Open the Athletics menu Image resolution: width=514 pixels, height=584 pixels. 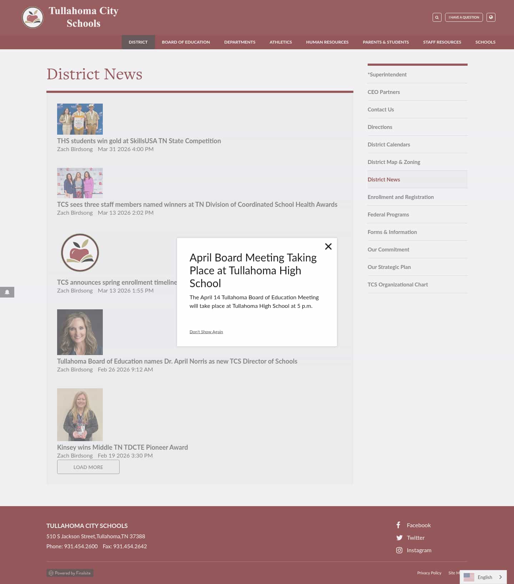[281, 42]
